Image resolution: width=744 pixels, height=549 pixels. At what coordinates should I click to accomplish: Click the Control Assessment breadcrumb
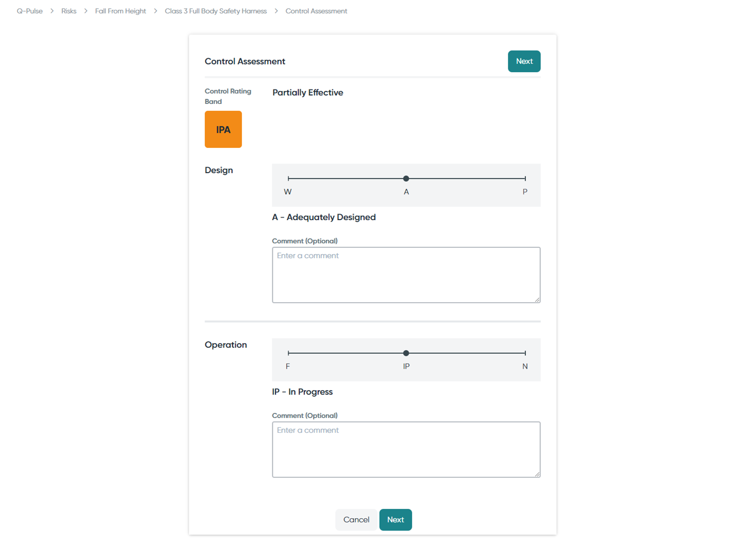tap(316, 11)
